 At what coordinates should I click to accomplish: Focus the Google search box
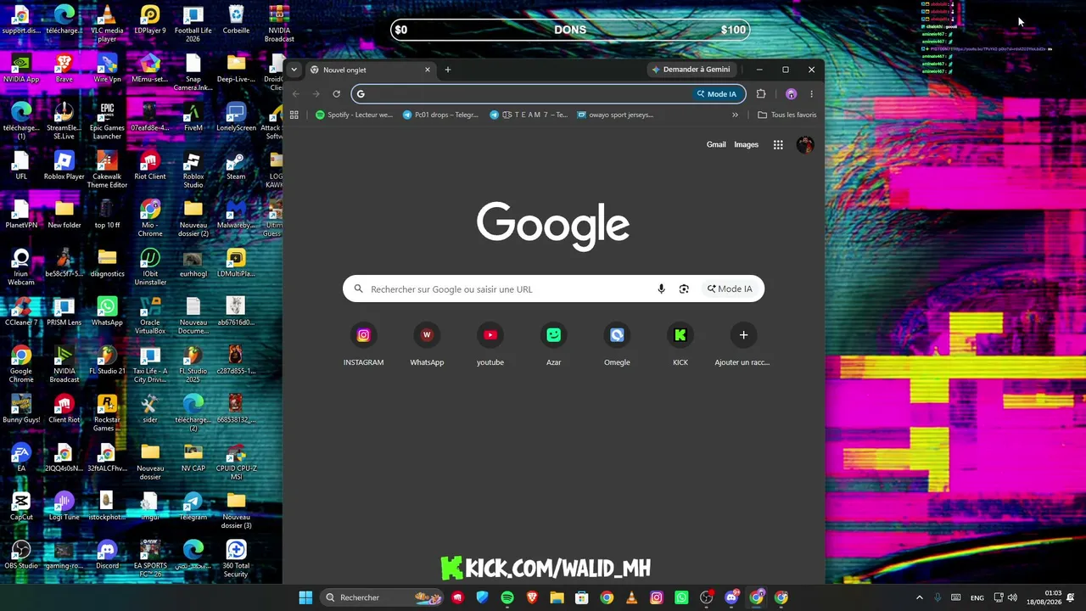[553, 289]
